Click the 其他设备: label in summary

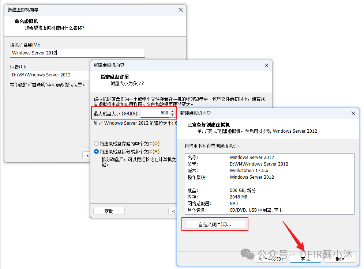[x=197, y=210]
